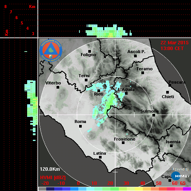Click the 0 dBZ scale value

point(78,183)
